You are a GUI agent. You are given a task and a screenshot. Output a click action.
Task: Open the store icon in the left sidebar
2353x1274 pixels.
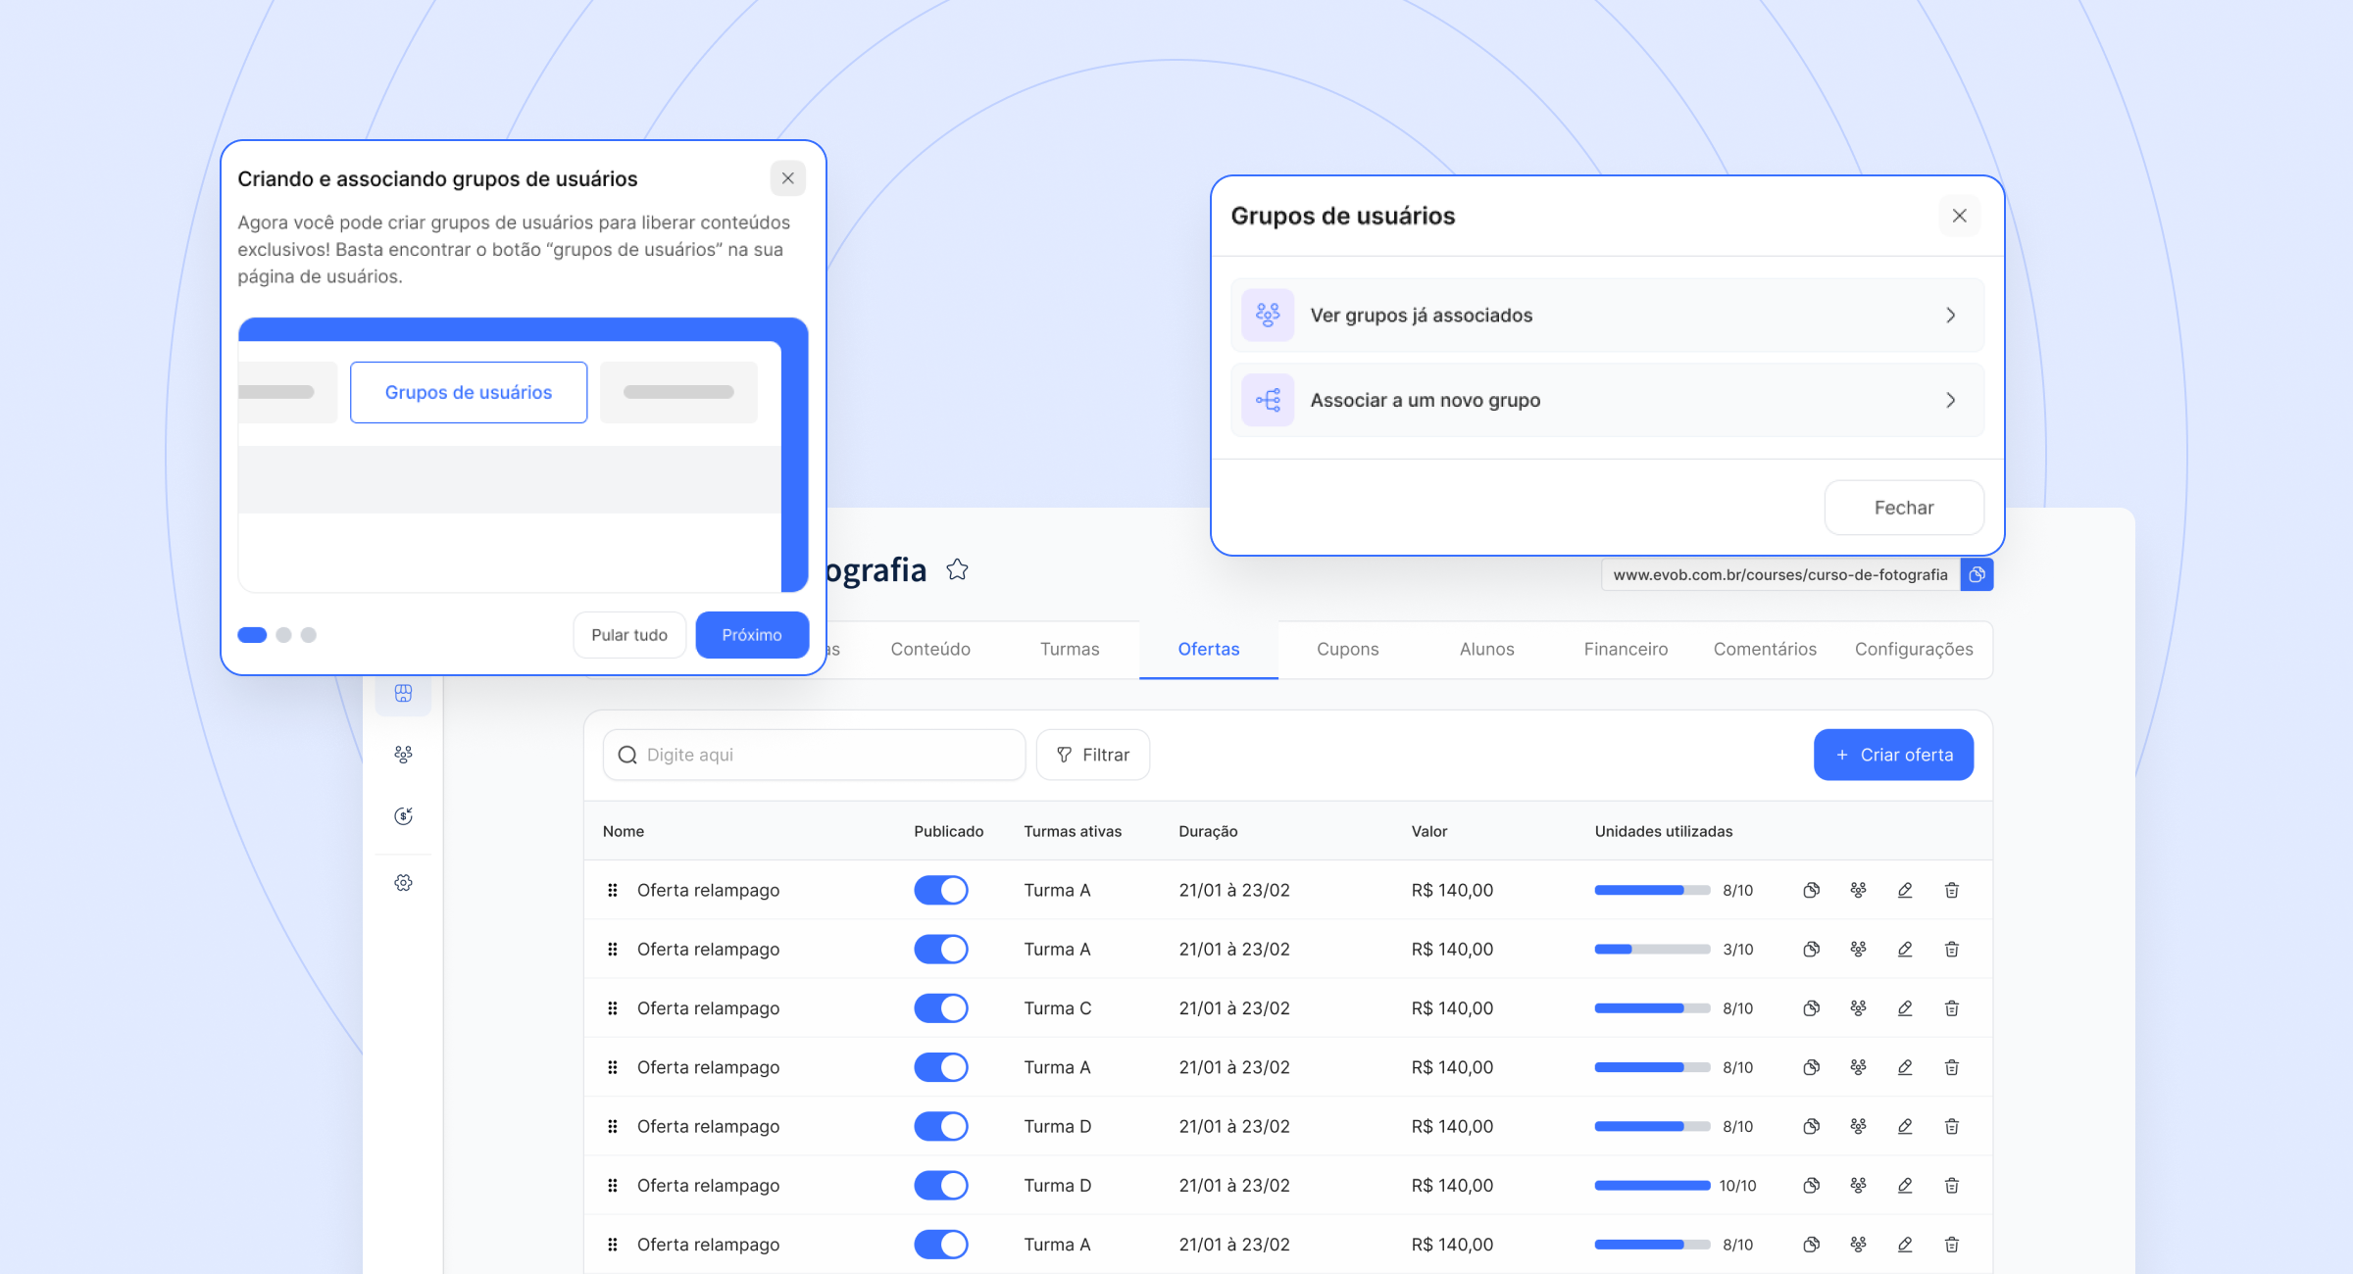coord(403,693)
